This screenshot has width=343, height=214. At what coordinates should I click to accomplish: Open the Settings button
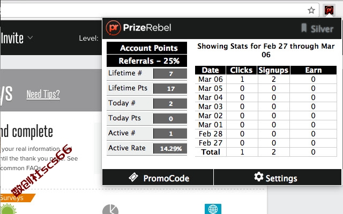(278, 177)
